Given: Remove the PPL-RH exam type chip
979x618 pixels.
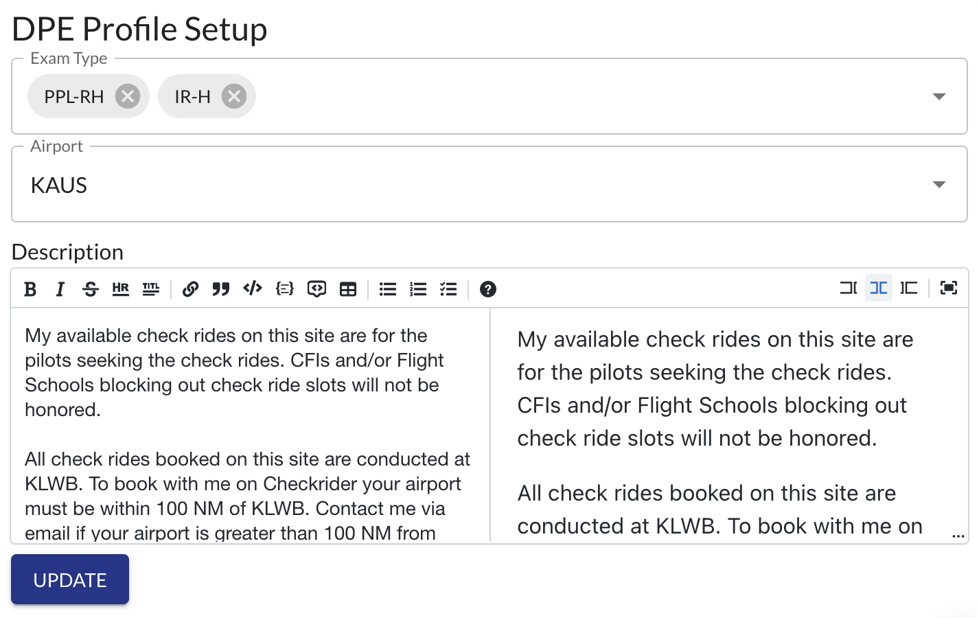Looking at the screenshot, I should tap(128, 96).
